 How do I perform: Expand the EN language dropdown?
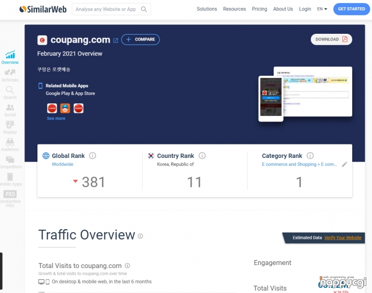point(322,9)
